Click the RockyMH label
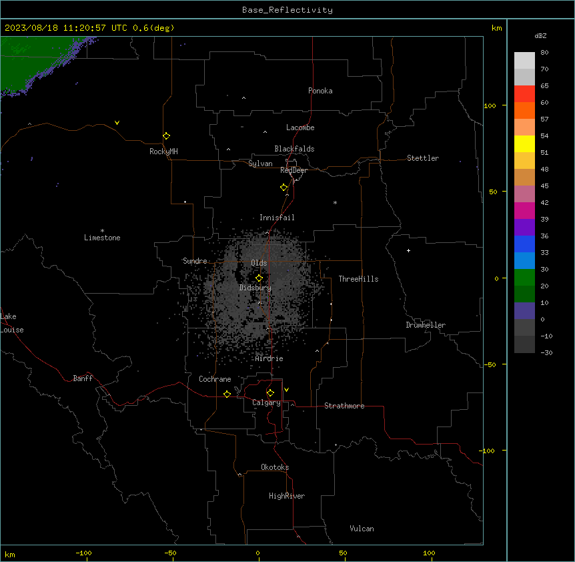Image resolution: width=575 pixels, height=562 pixels. pyautogui.click(x=163, y=152)
